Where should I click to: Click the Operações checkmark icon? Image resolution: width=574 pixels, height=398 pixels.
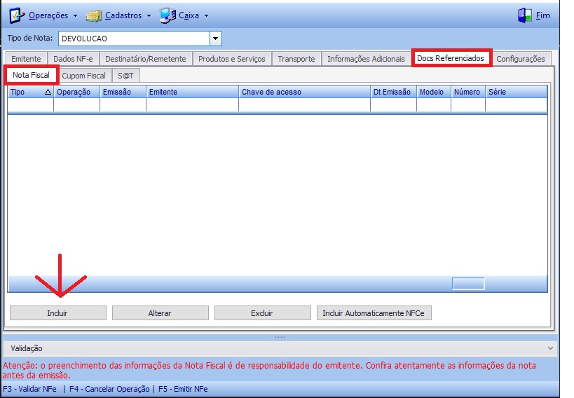click(x=17, y=15)
